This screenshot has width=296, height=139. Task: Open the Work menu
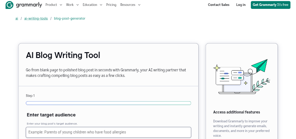point(70,5)
